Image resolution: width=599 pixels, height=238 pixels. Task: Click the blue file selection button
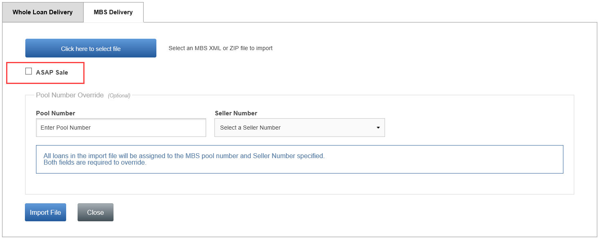tap(91, 48)
